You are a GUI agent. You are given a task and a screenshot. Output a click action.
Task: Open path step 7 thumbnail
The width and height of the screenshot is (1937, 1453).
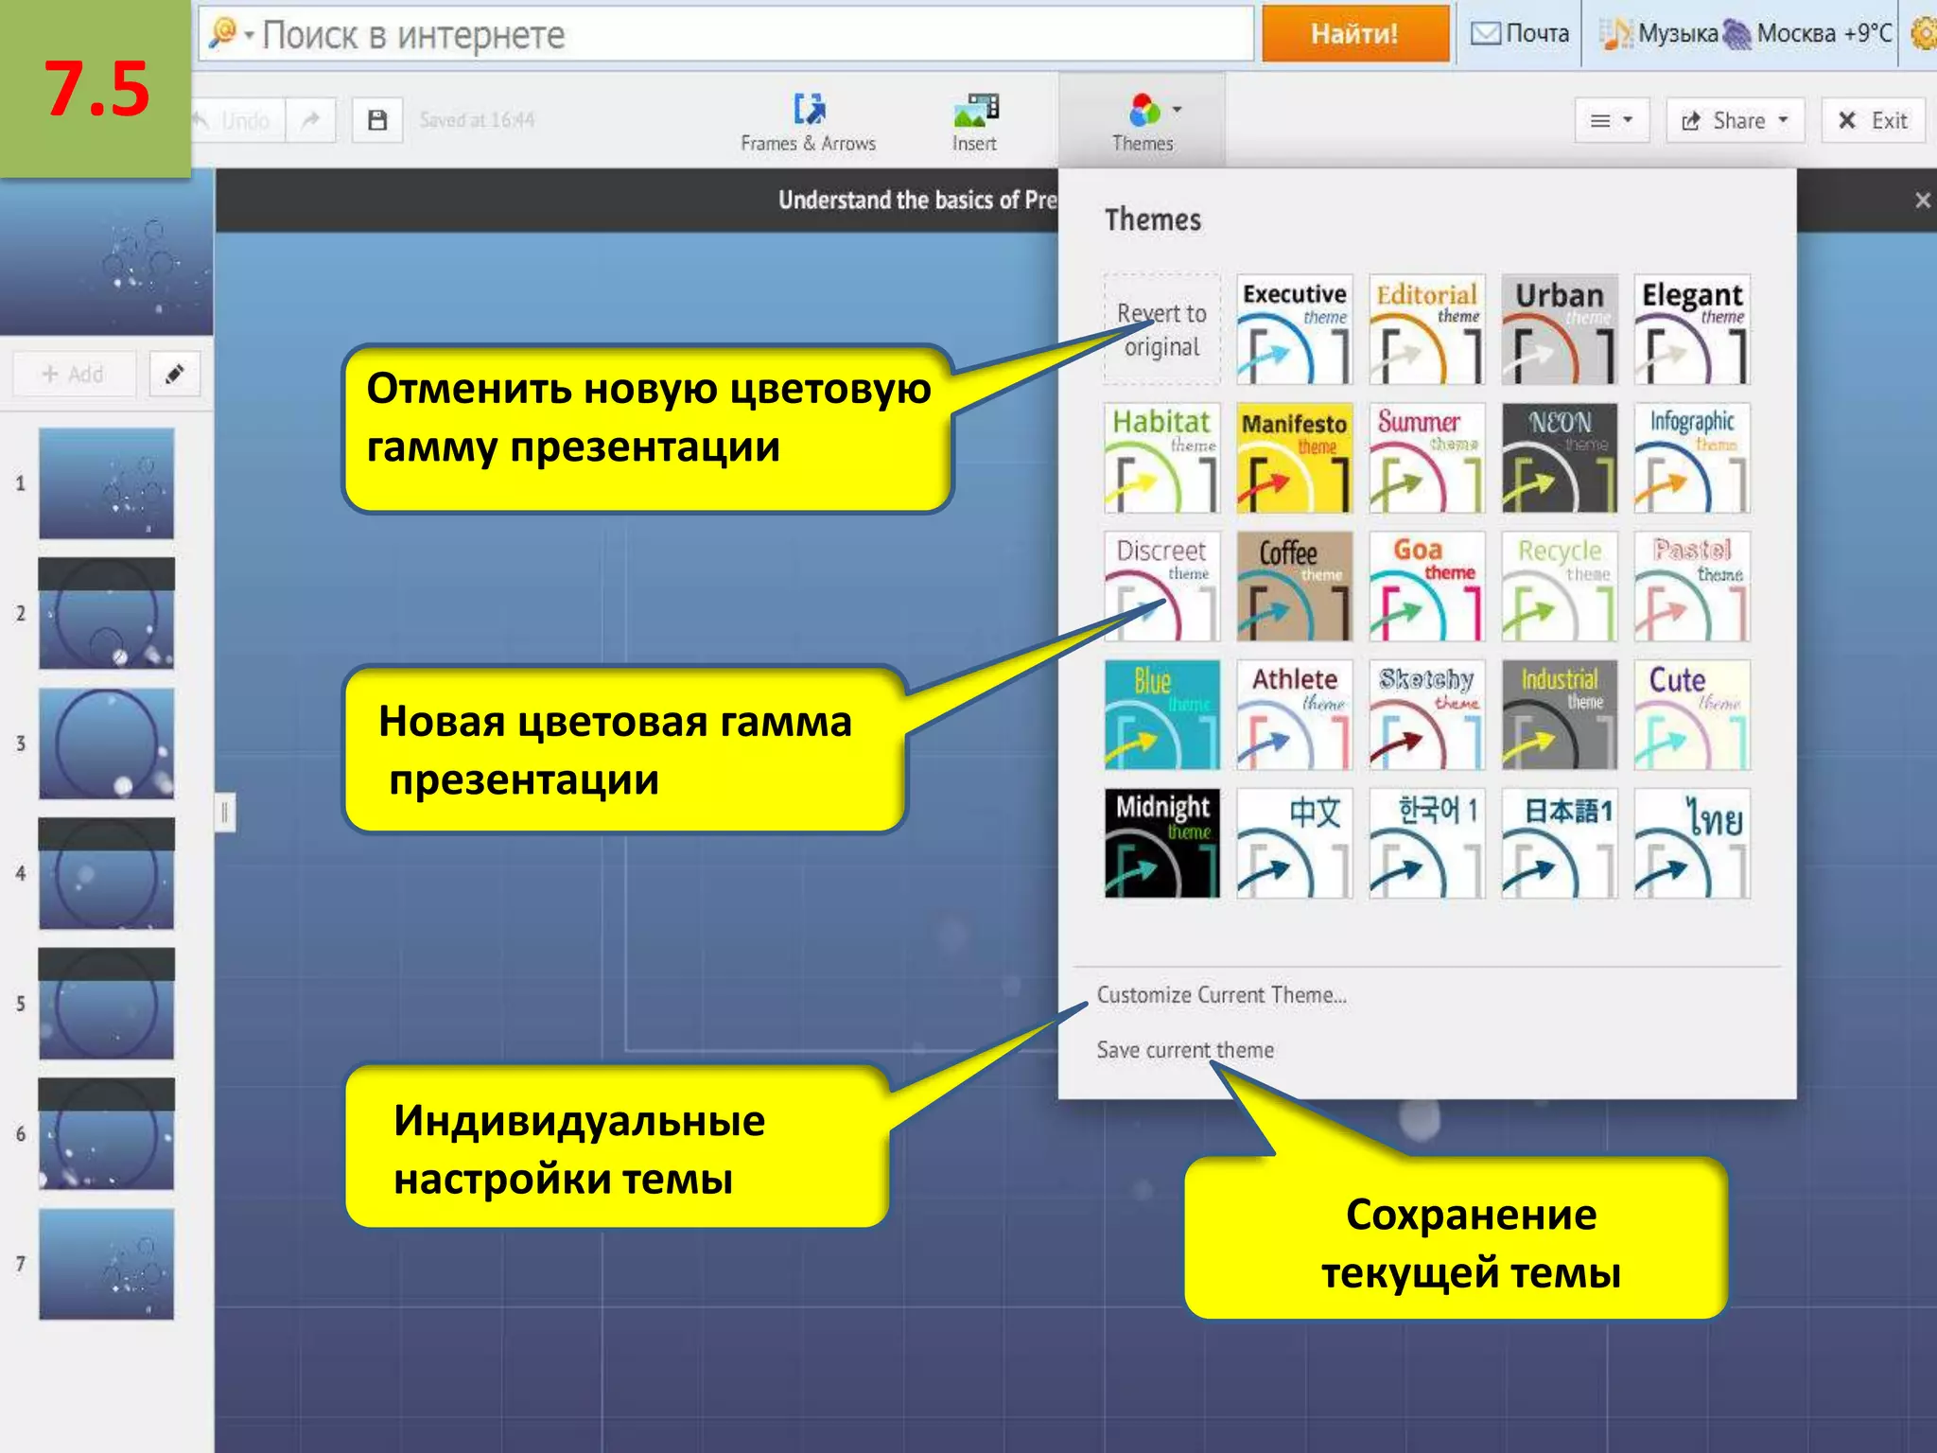[106, 1264]
